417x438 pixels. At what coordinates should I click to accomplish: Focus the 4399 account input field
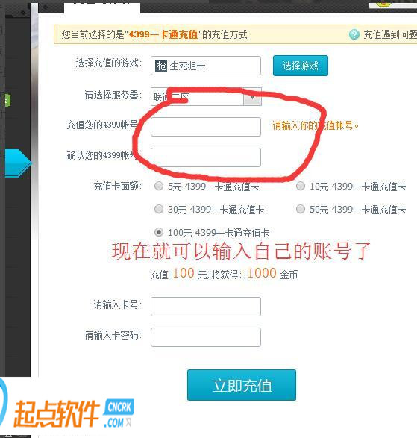point(206,127)
